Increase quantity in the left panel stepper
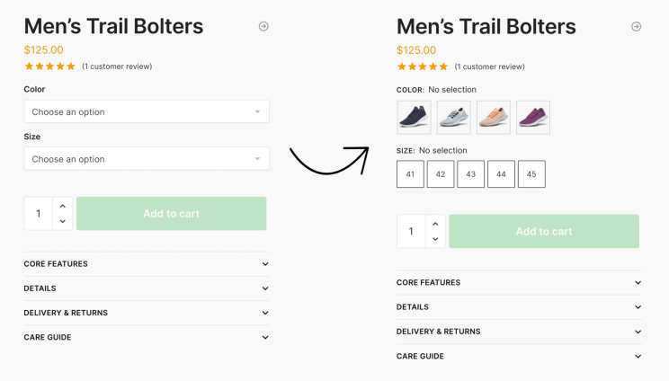This screenshot has width=669, height=381. tap(62, 206)
